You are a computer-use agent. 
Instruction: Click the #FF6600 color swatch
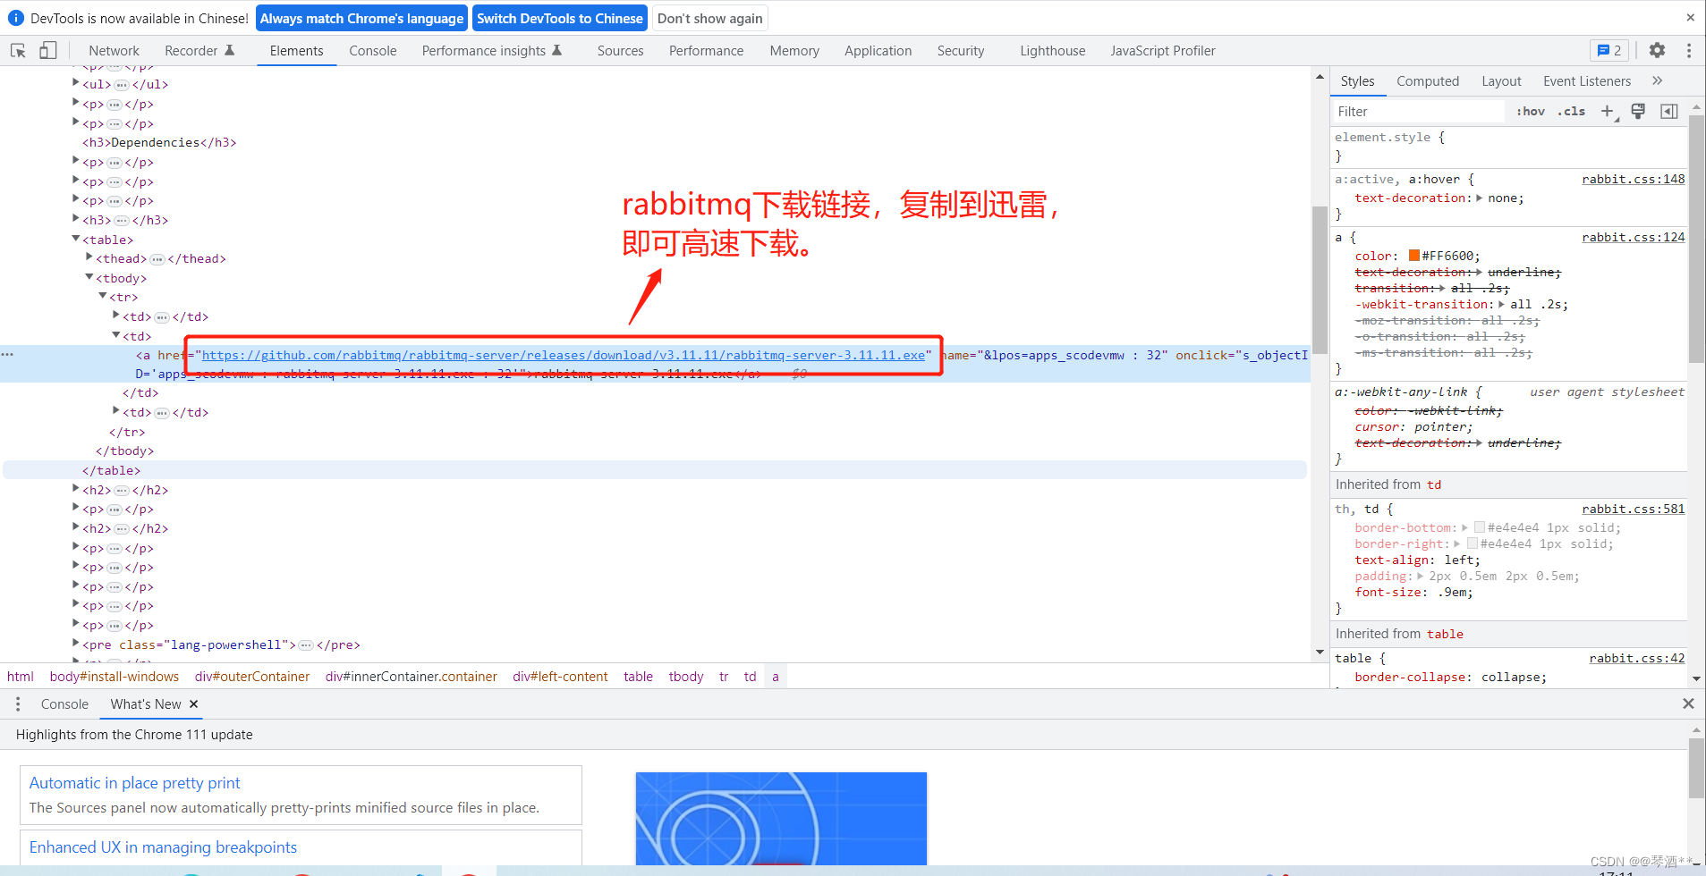coord(1414,256)
